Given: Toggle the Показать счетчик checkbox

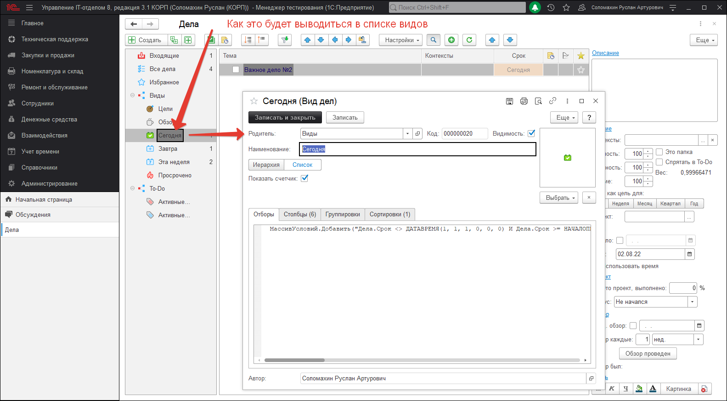Looking at the screenshot, I should [304, 178].
